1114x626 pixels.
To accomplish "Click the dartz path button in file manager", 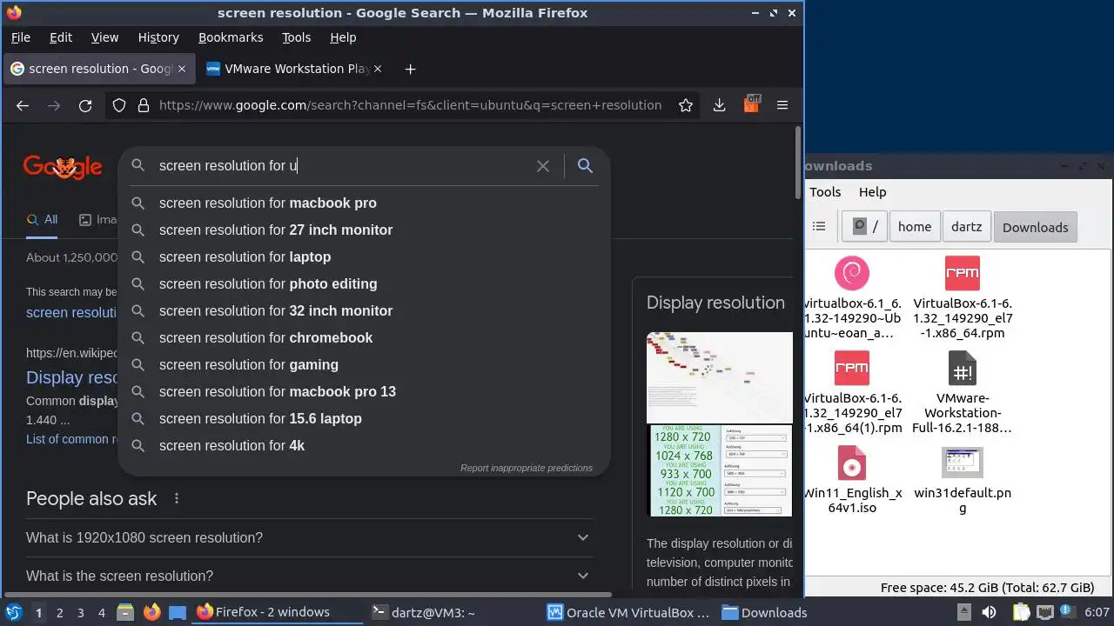I will (x=966, y=226).
